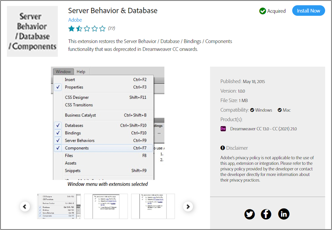Screen dimensions: 332x230
Task: Share on LinkedIn icon
Action: 284,214
